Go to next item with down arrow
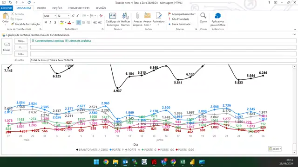The height and width of the screenshot is (167, 298). [23, 2]
